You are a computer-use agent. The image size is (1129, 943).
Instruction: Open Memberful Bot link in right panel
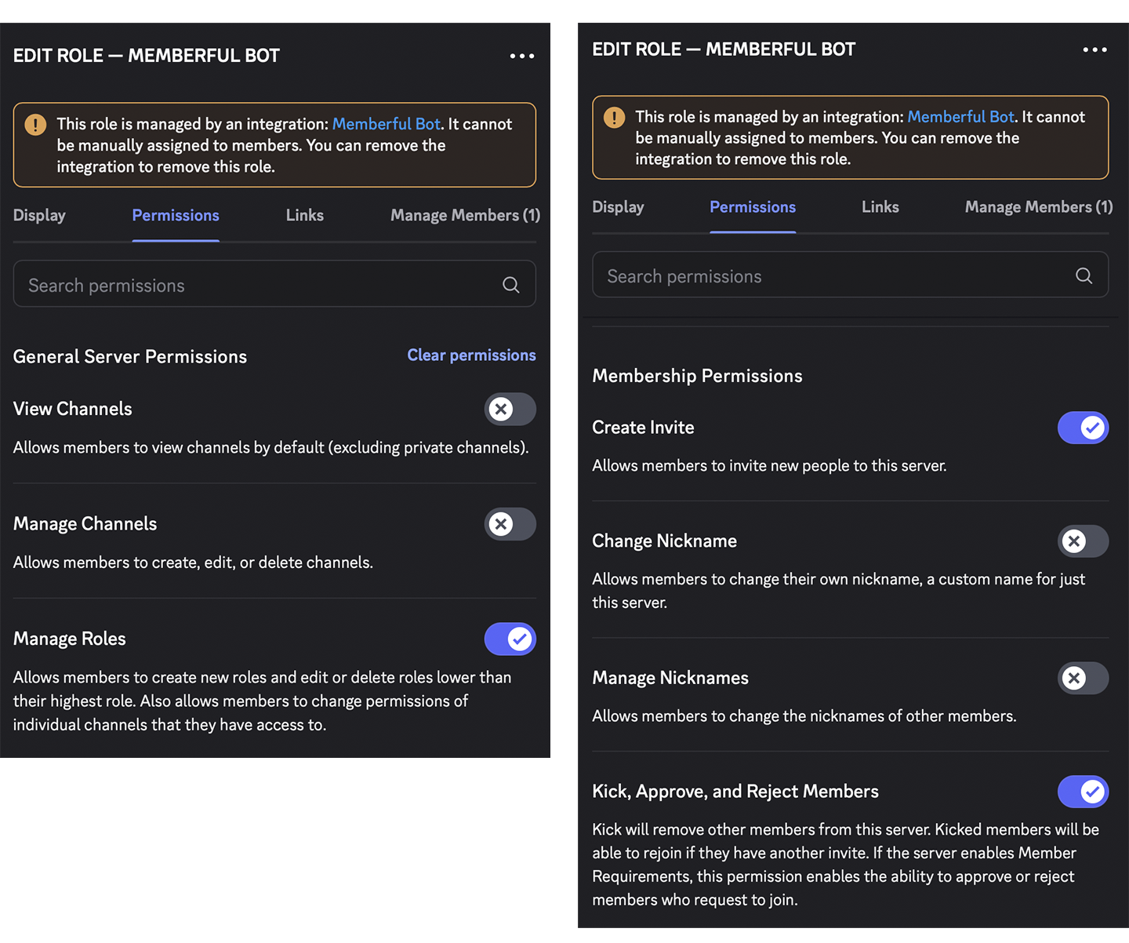point(961,117)
